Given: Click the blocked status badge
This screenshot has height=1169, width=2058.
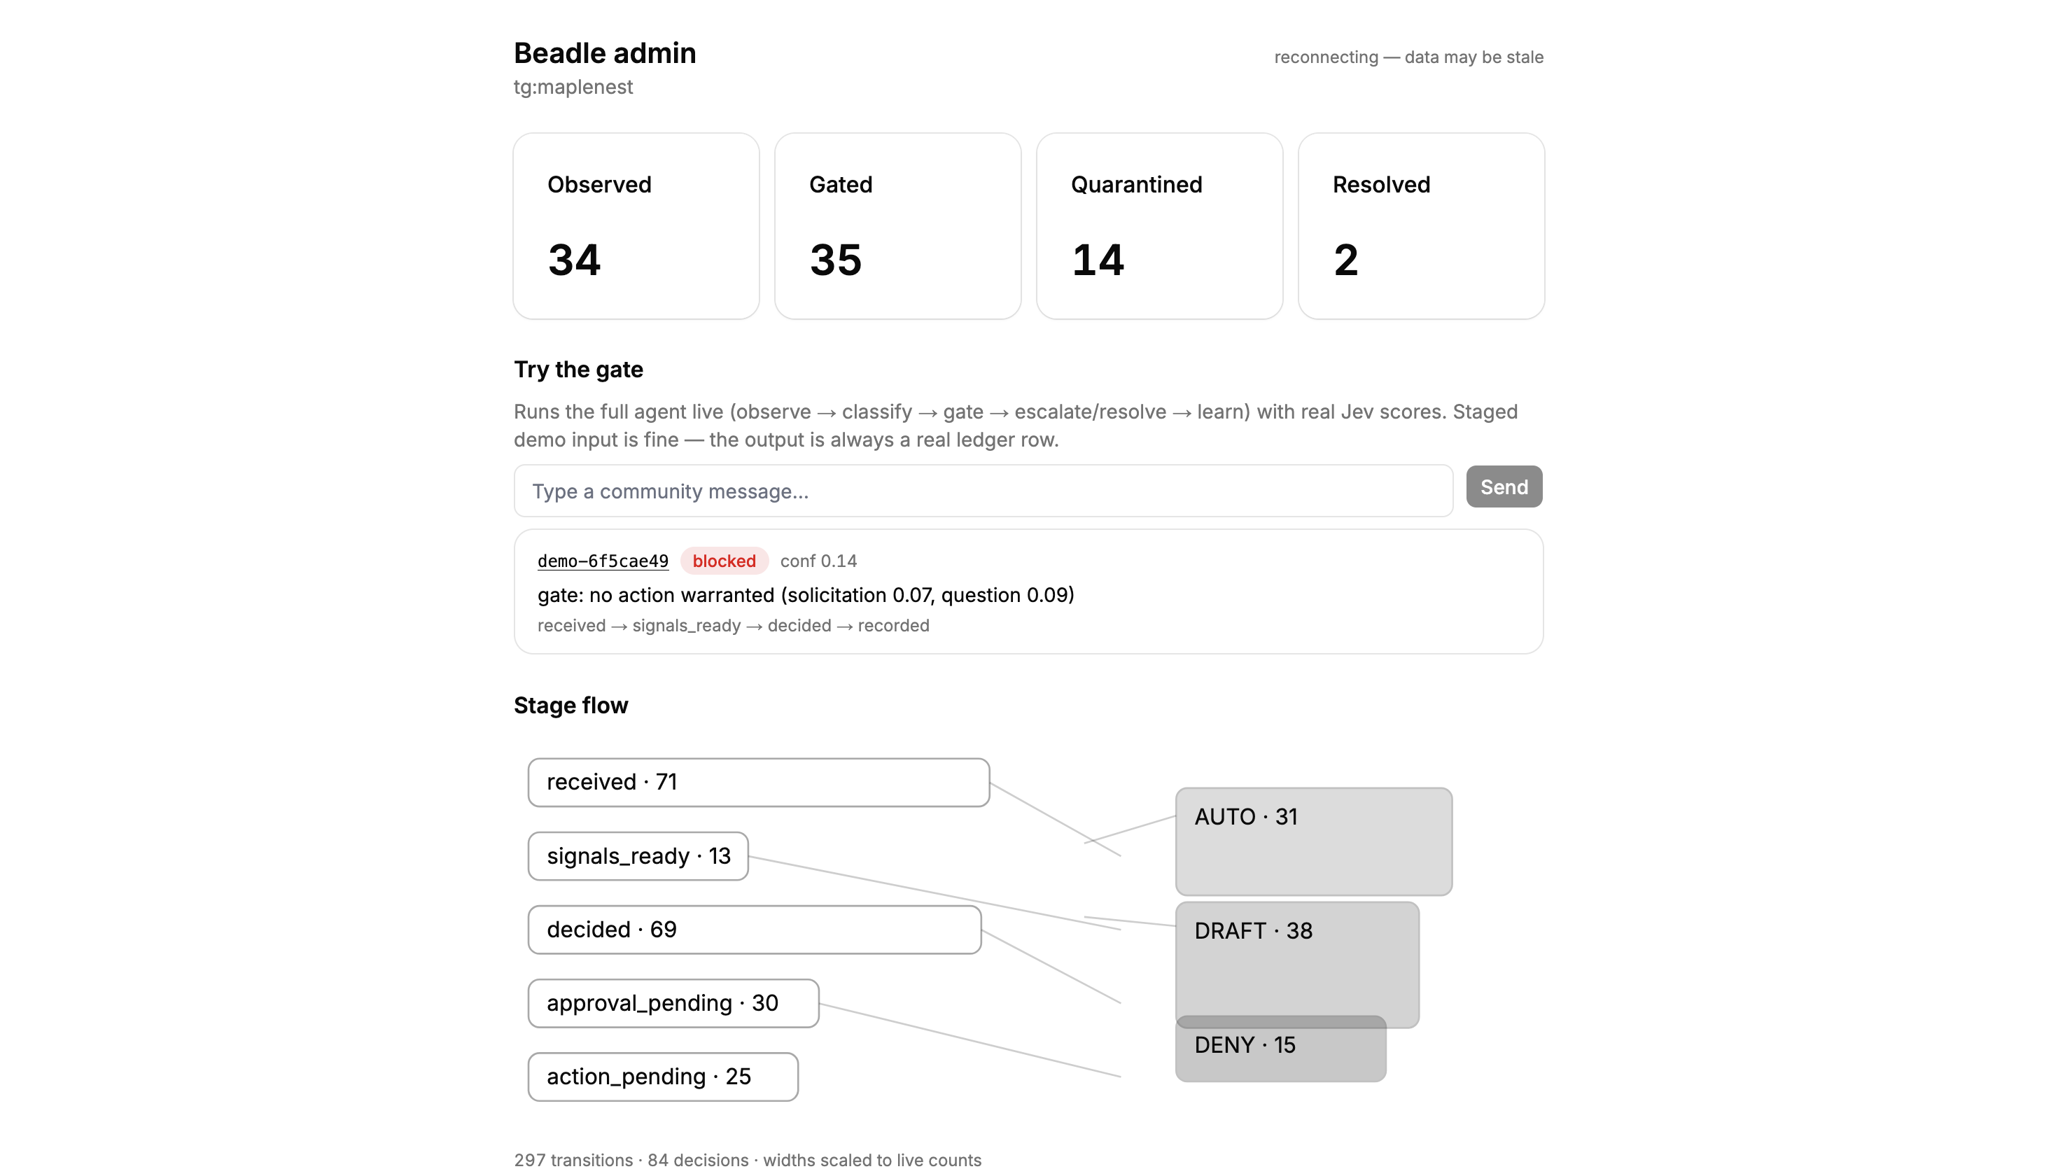Looking at the screenshot, I should tap(724, 561).
